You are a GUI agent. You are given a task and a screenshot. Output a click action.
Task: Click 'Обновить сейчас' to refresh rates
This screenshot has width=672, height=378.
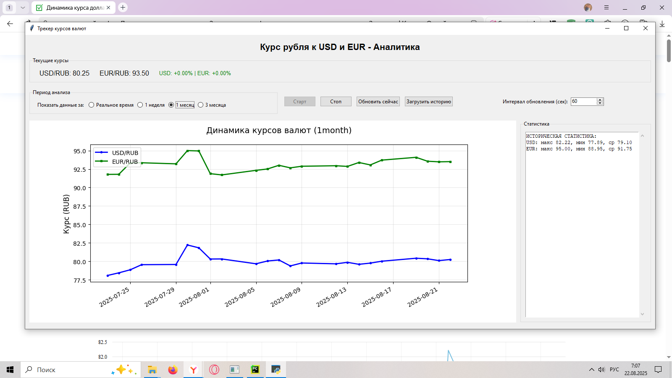pos(378,102)
